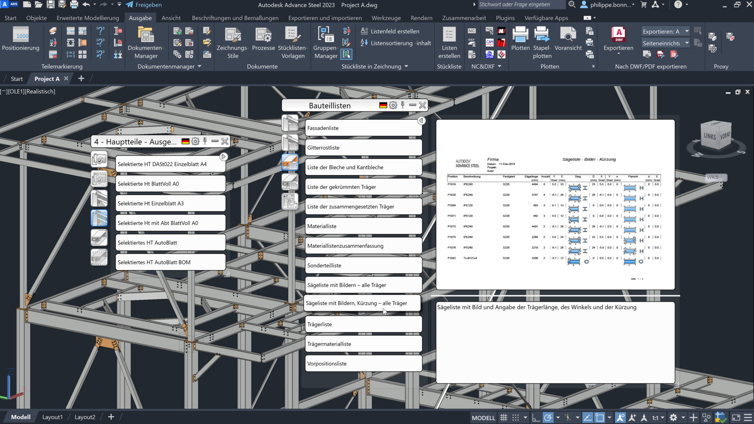Open Zeichnungs-Stile drawing styles

point(232,42)
